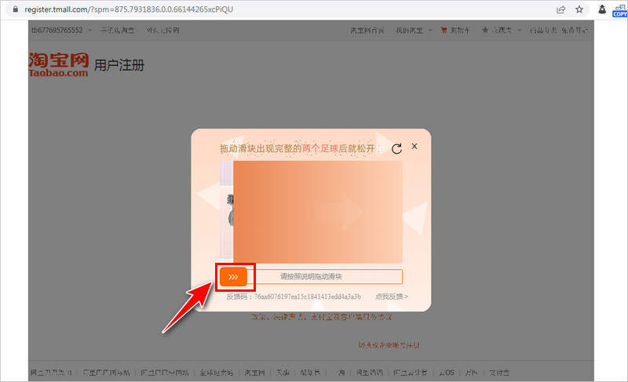This screenshot has height=382, width=628.
Task: Click the orange slider handle with arrows
Action: pos(233,276)
